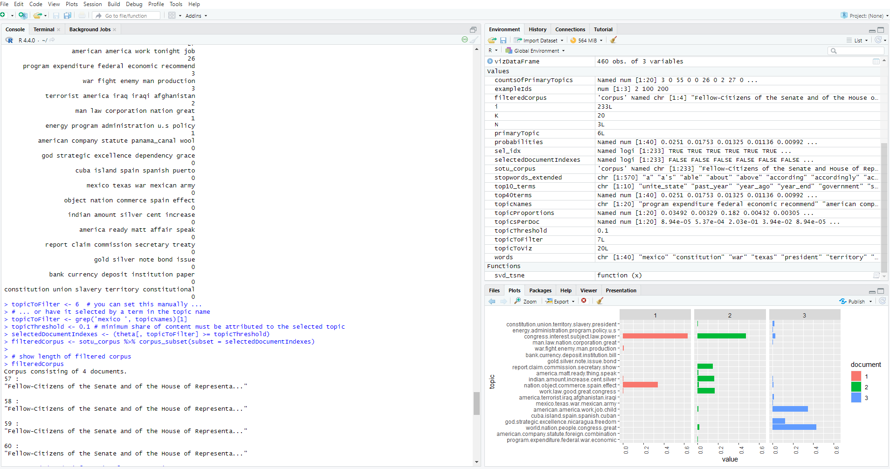This screenshot has height=469, width=890.
Task: Open an existing file folder icon
Action: tap(37, 15)
